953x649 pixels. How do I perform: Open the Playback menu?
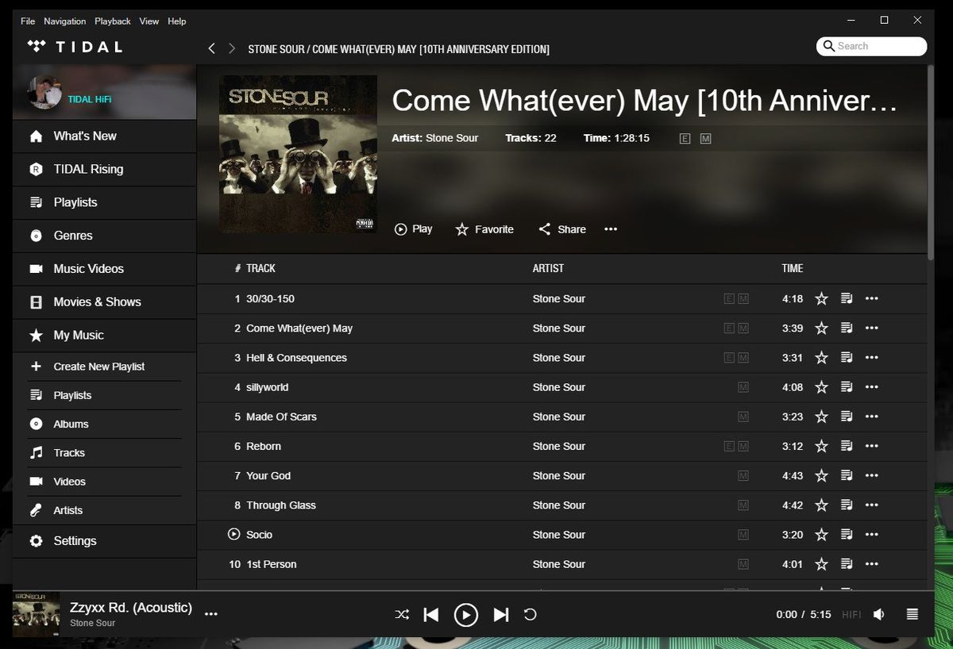pos(112,21)
